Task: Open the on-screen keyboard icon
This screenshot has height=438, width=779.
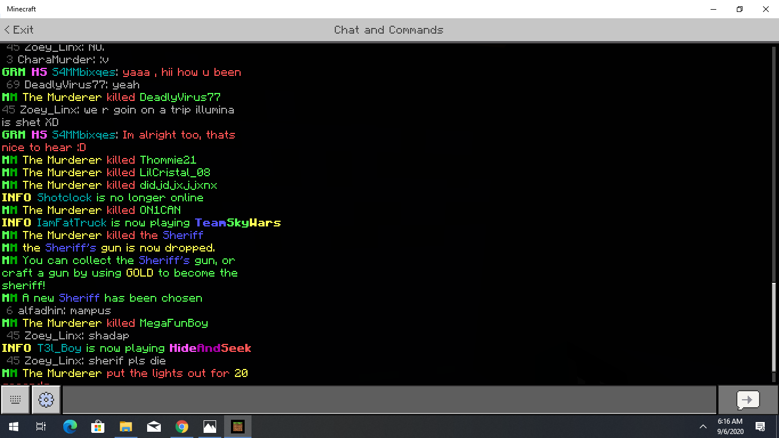Action: (15, 400)
